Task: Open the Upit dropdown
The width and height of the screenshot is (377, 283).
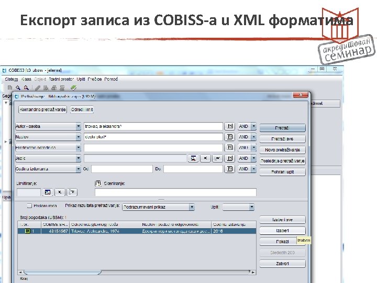Action: coord(251,207)
